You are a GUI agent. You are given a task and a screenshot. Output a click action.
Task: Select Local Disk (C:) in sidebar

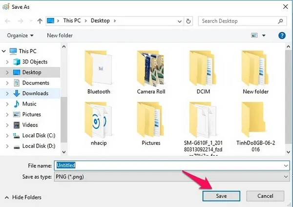click(38, 135)
